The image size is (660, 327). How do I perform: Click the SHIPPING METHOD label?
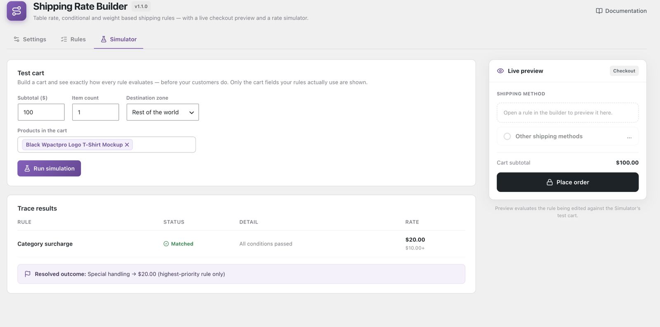521,94
